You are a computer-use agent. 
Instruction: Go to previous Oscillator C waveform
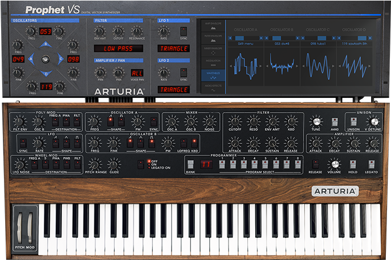pyautogui.click(x=303, y=66)
